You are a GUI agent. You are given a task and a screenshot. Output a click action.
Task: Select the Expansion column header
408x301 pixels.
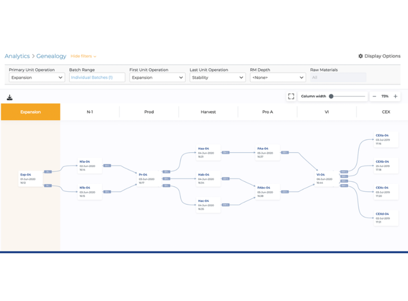click(31, 112)
